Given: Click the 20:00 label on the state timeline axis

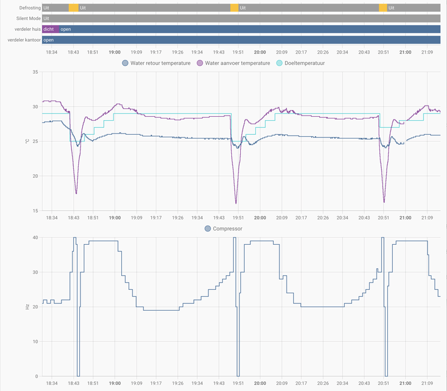Looking at the screenshot, I should [x=260, y=52].
